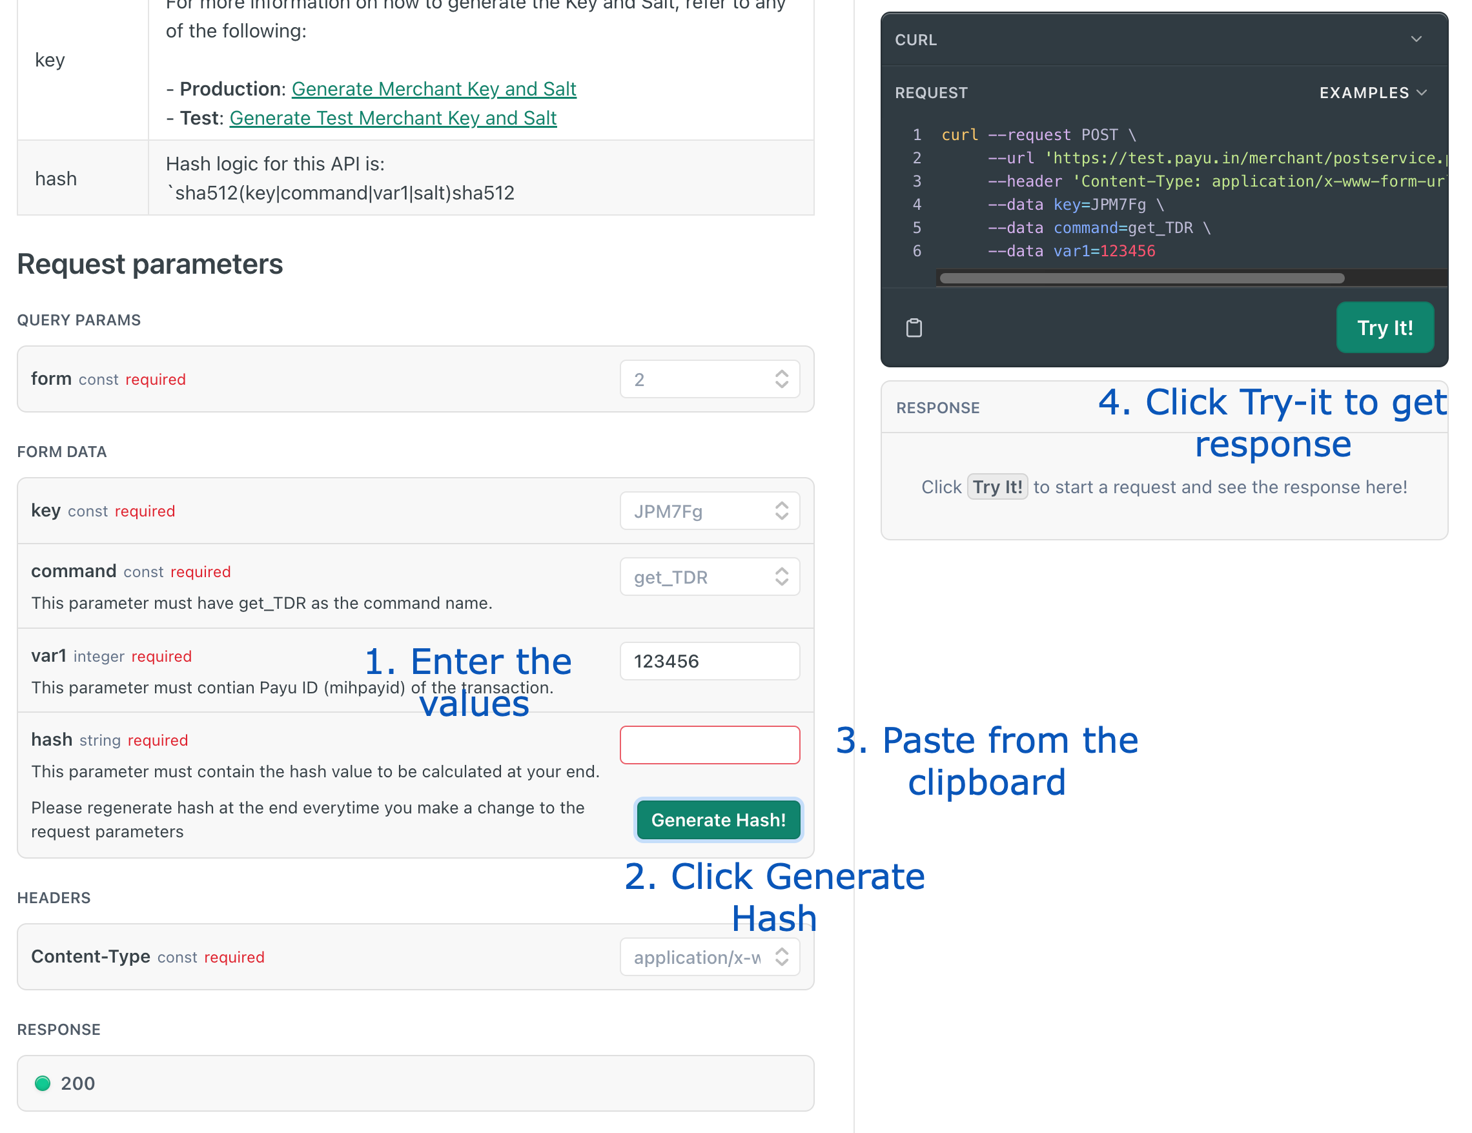This screenshot has width=1472, height=1133.
Task: Open Generate Test Merchant Key and Salt link
Action: coord(393,118)
